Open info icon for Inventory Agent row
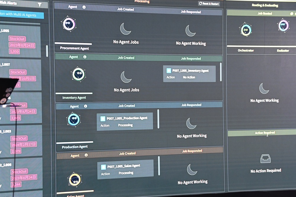Screen dimensions: 296x197 coord(85,57)
